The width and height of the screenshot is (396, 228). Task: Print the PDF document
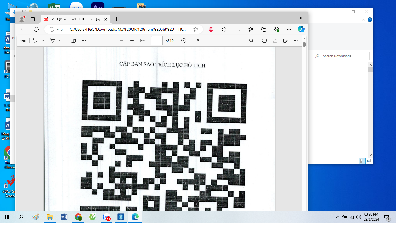coord(264,41)
